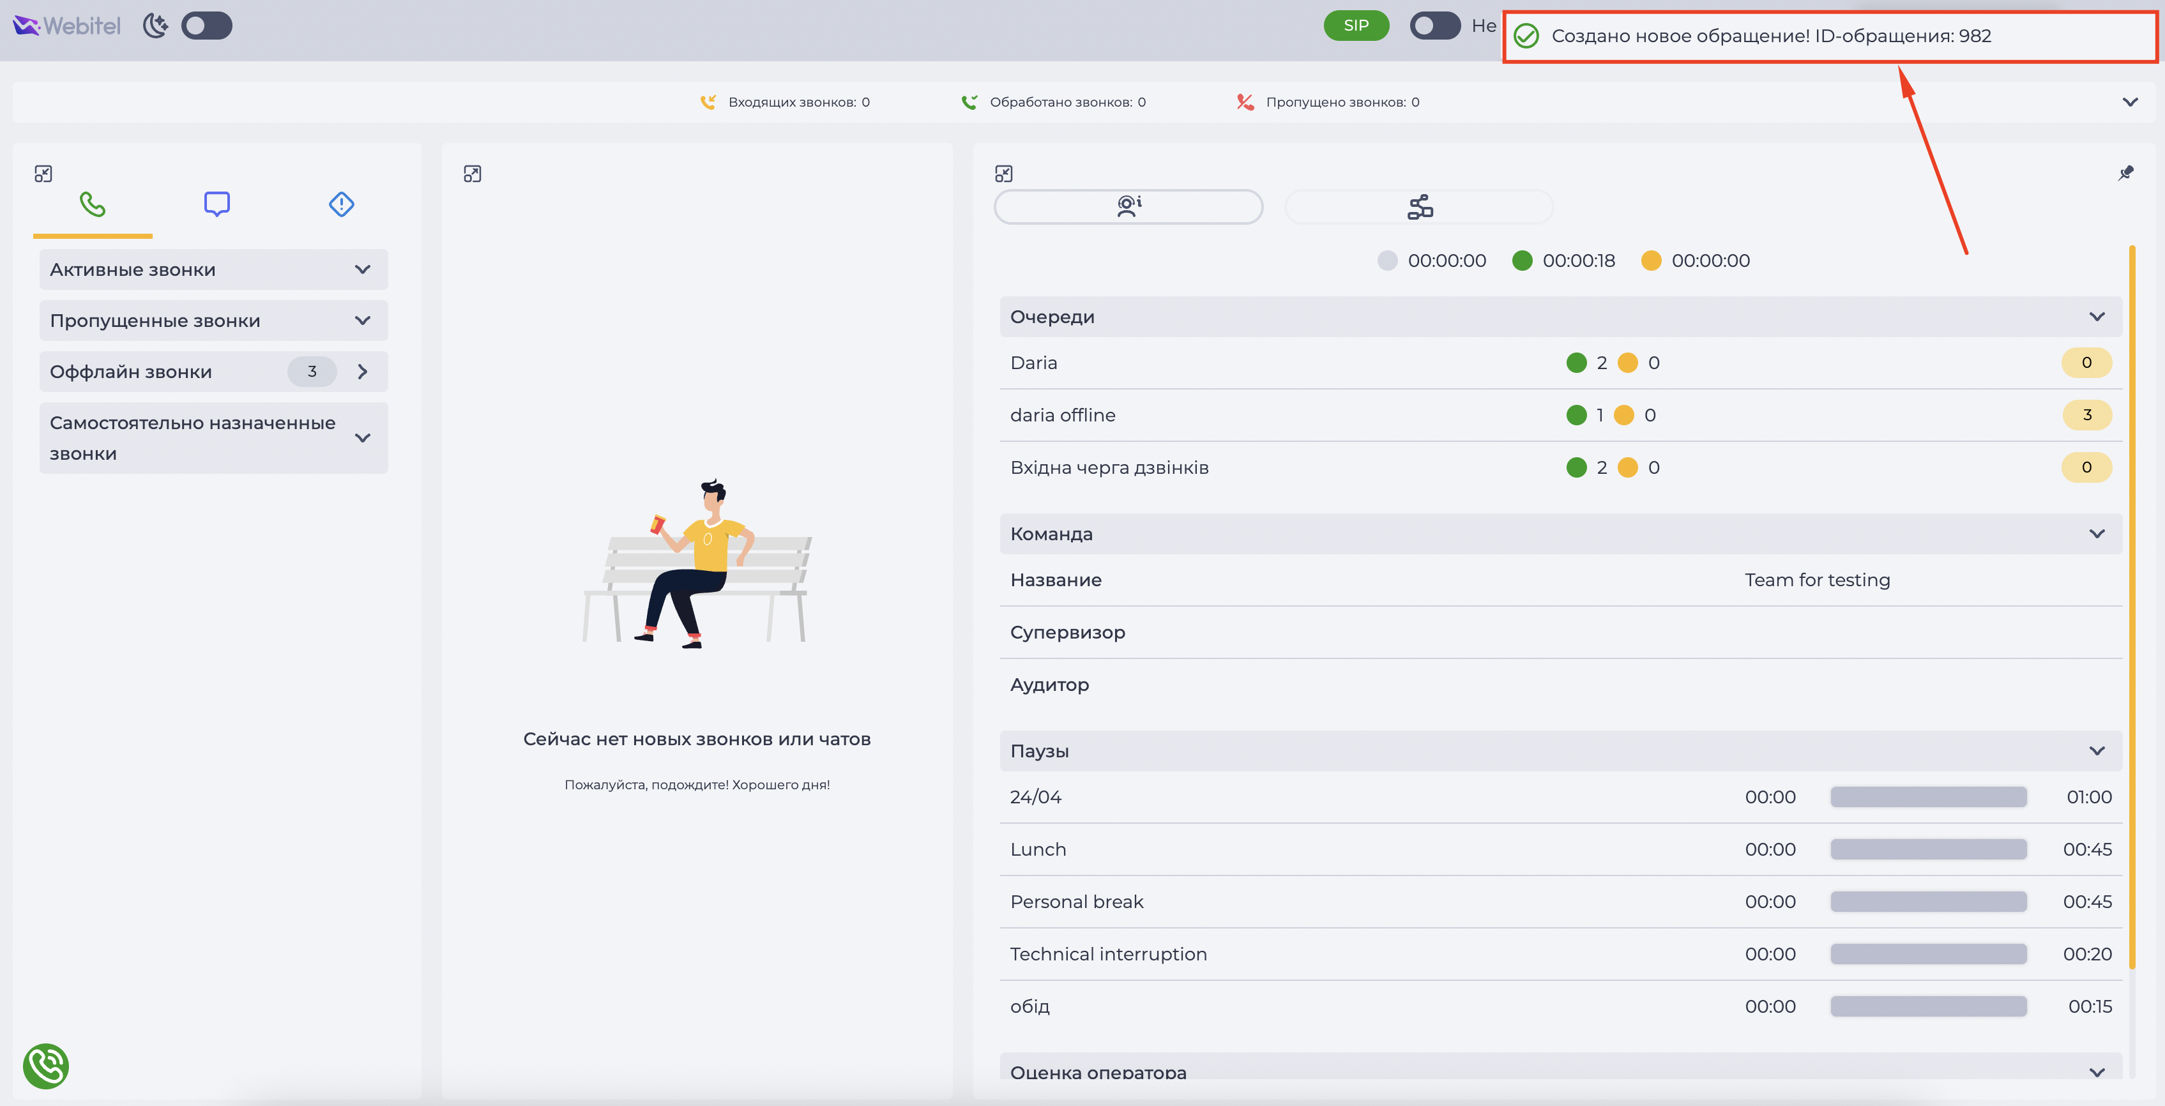Click Daria queue green agents indicator
Viewport: 2165px width, 1106px height.
[x=1576, y=363]
